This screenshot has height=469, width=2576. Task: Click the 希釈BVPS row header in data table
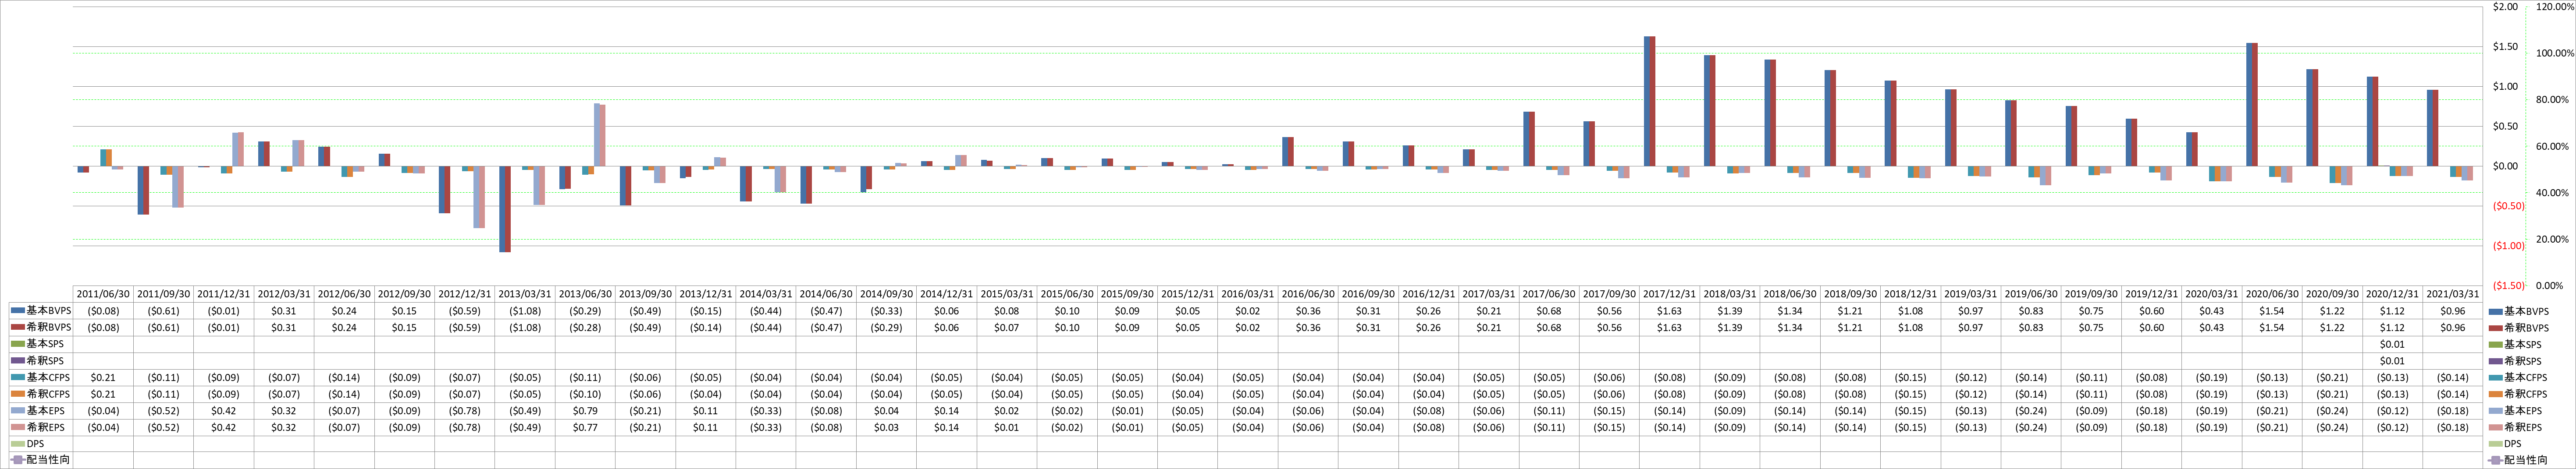click(x=41, y=327)
